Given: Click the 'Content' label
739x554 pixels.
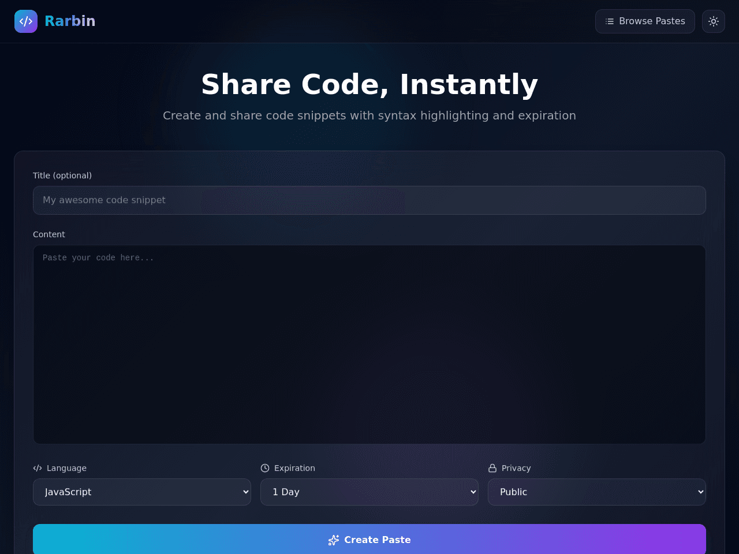Looking at the screenshot, I should pos(49,234).
